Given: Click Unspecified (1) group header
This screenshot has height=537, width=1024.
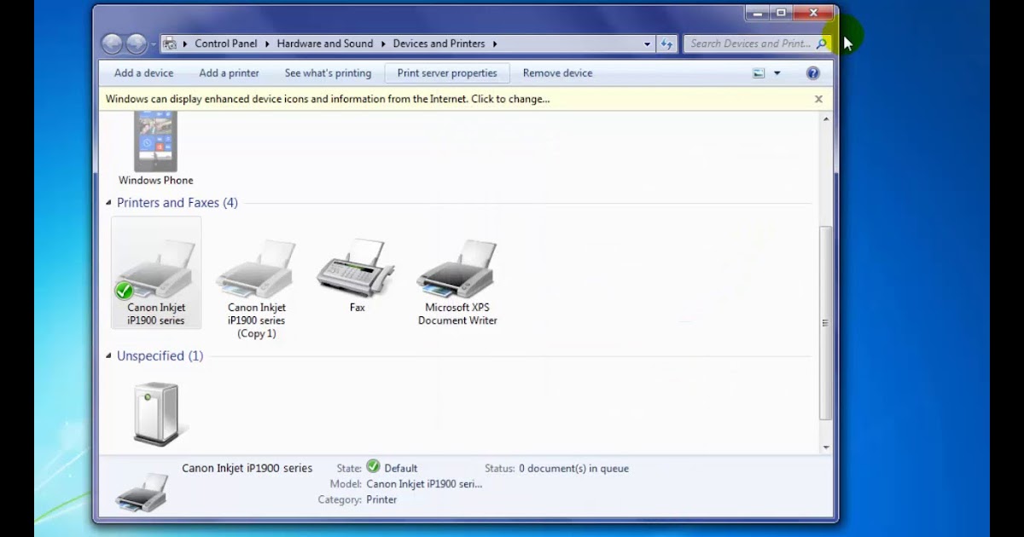Looking at the screenshot, I should pos(160,356).
